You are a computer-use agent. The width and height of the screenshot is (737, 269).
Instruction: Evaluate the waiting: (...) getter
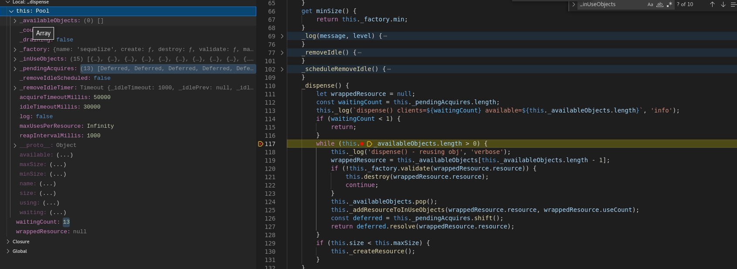[x=58, y=212]
